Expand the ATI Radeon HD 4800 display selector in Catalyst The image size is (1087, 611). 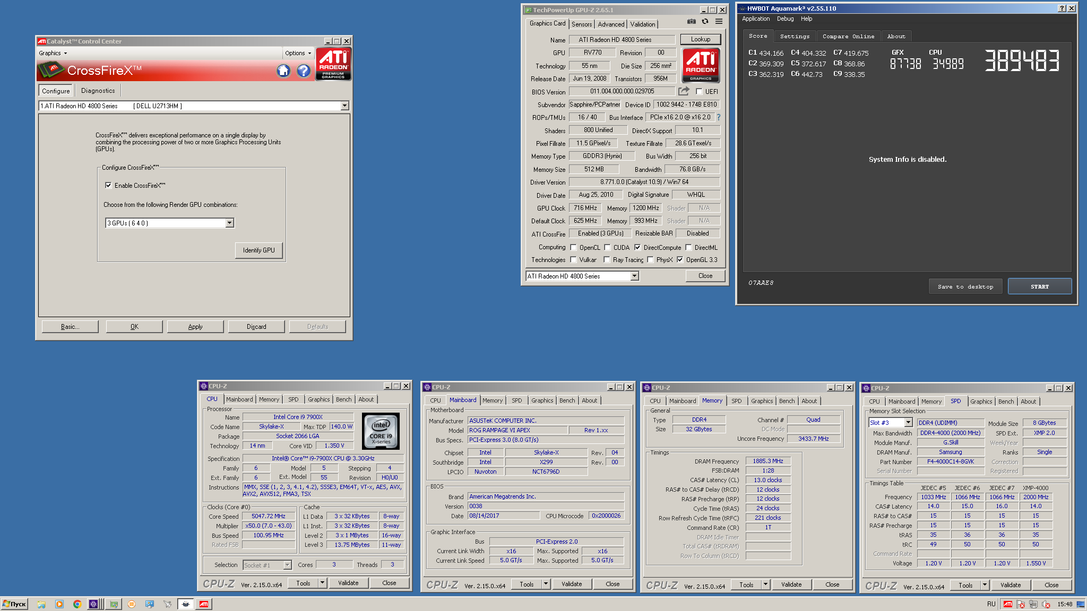point(344,106)
